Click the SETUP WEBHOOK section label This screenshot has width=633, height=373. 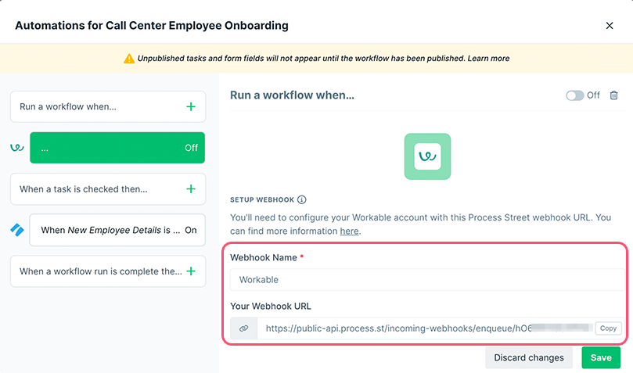point(262,199)
